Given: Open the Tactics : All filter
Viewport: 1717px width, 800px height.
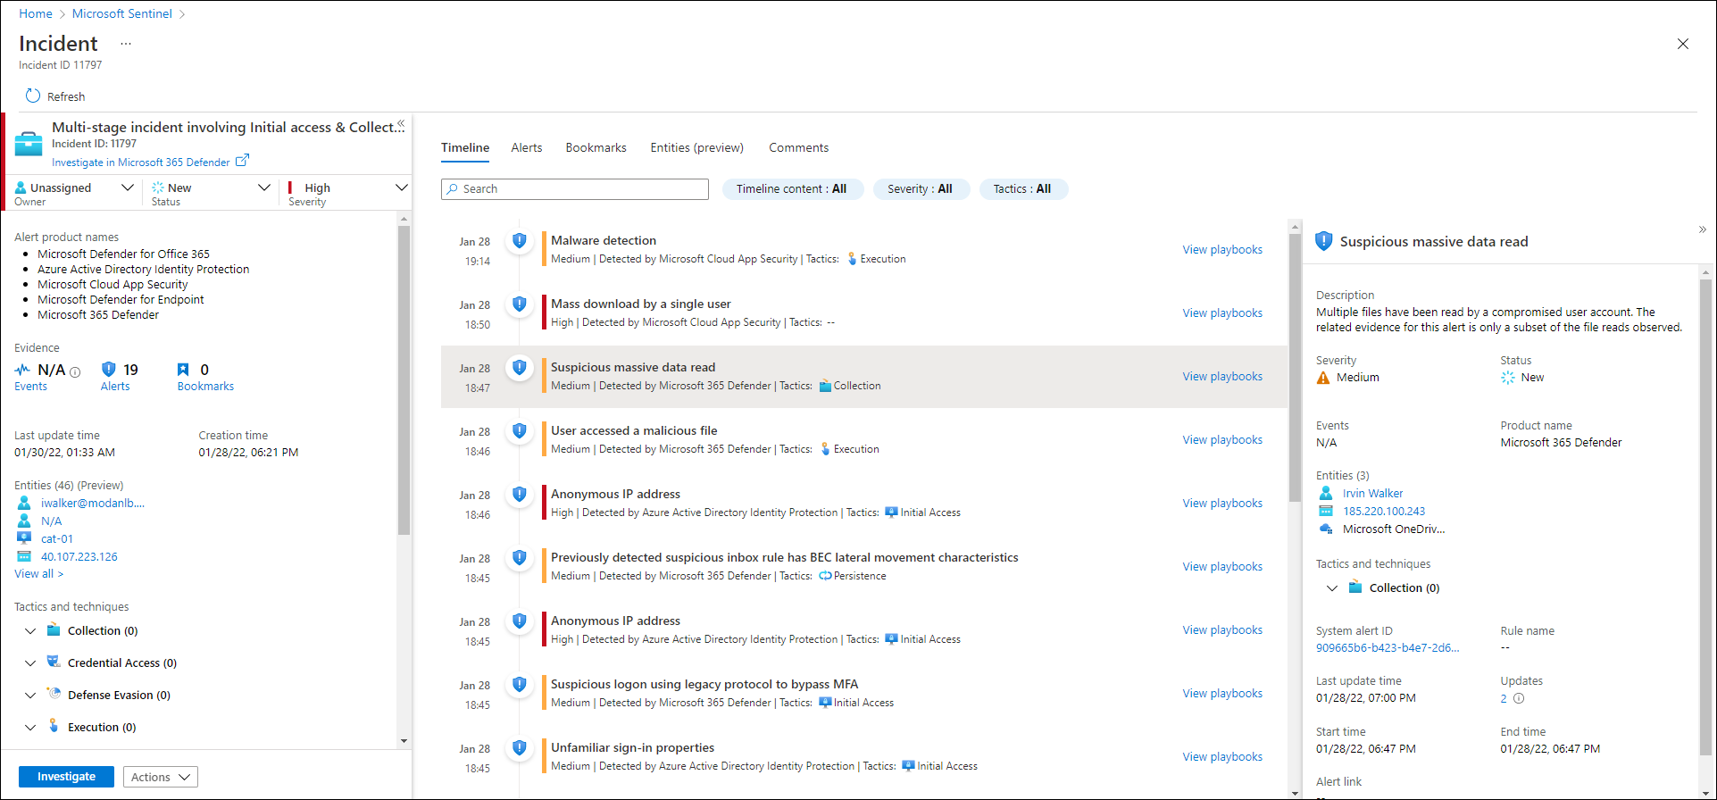Looking at the screenshot, I should tap(1022, 189).
